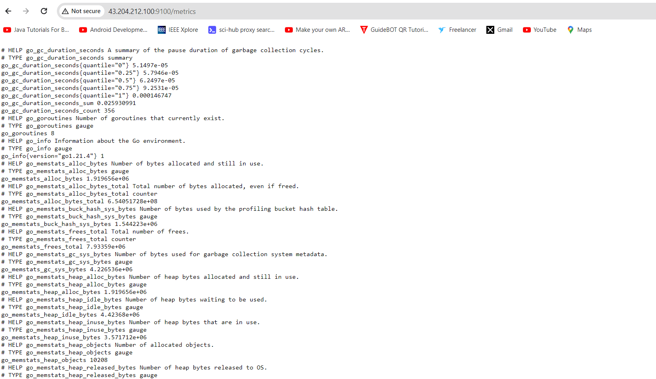Click the Not secure security badge
Viewport: 656px width, 379px height.
(81, 11)
